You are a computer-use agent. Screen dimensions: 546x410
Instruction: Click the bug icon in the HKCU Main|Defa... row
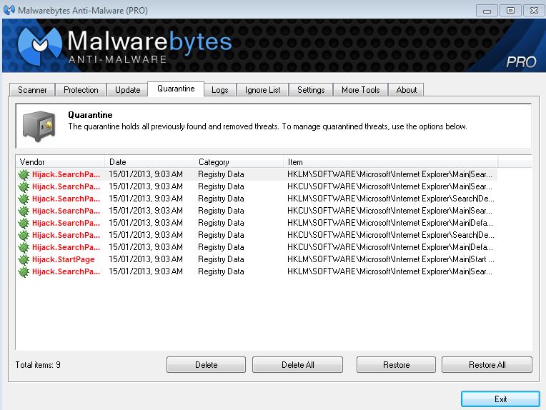coord(24,247)
